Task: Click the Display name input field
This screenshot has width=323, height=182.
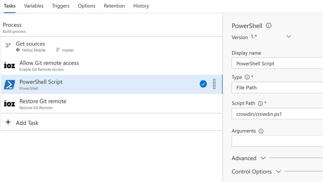Action: tap(277, 63)
